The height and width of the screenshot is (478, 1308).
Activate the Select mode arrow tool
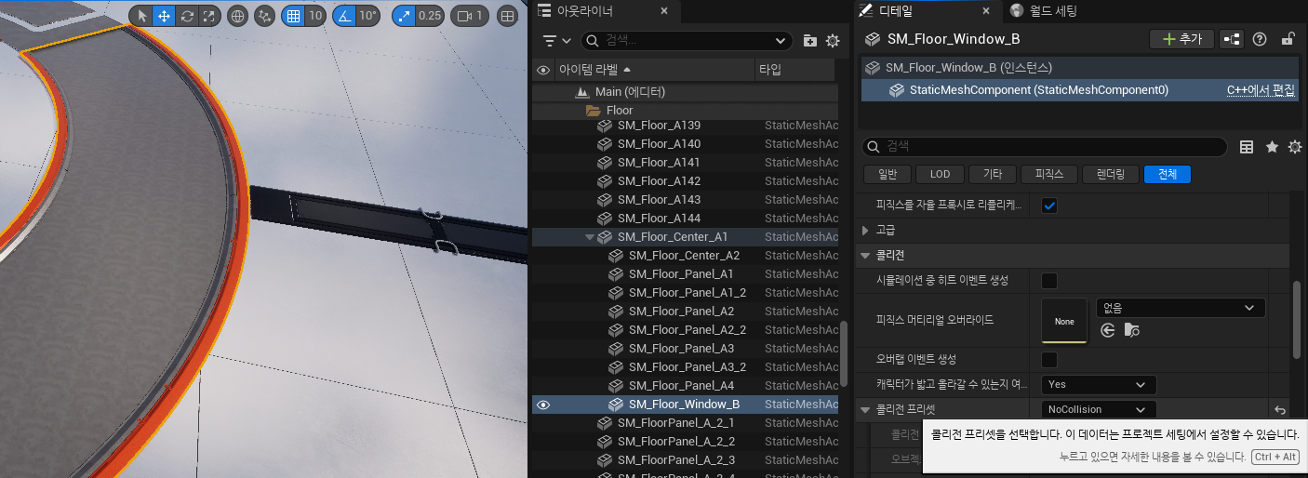[x=142, y=16]
